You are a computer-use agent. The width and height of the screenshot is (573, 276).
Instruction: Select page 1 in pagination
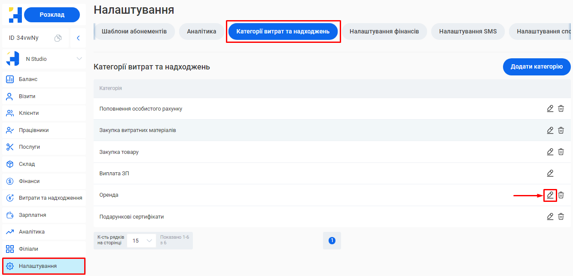pos(332,240)
